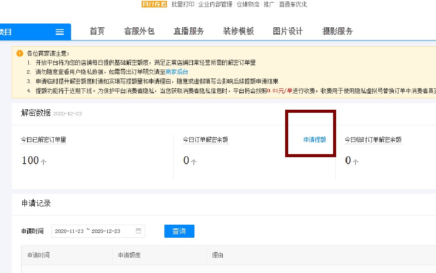
Task: Open calendar icon in date range field
Action: (x=138, y=231)
